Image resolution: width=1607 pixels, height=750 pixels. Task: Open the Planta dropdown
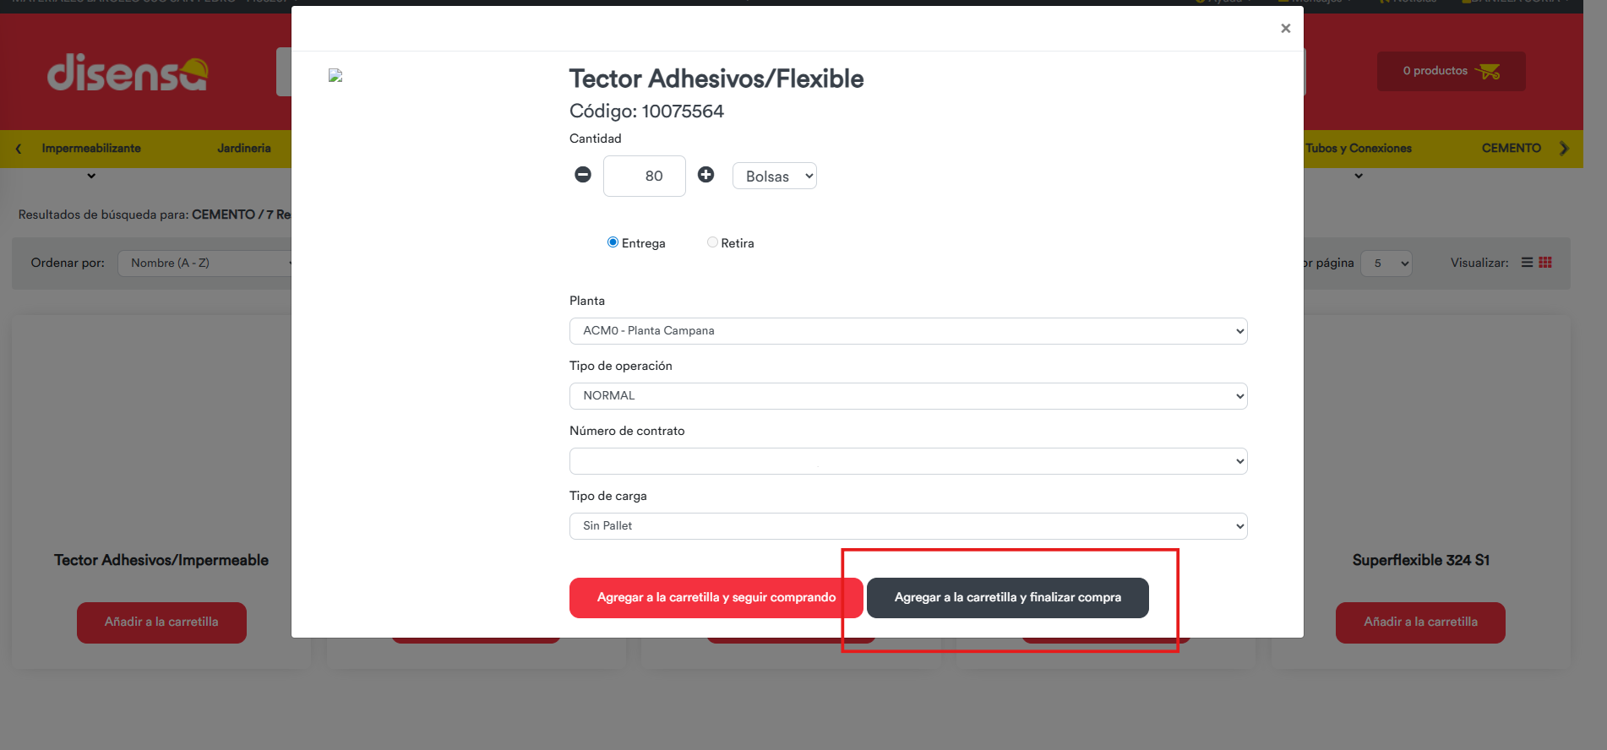[x=908, y=331]
